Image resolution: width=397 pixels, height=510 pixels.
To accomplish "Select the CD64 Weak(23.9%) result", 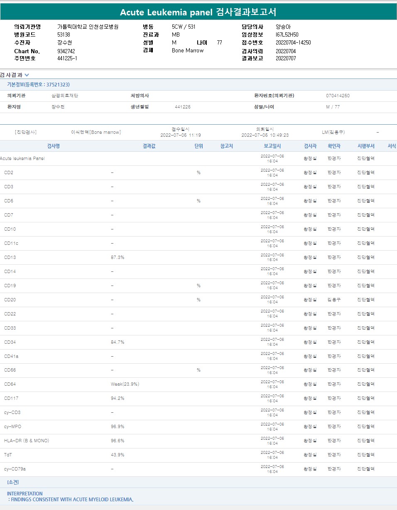I will (x=125, y=384).
